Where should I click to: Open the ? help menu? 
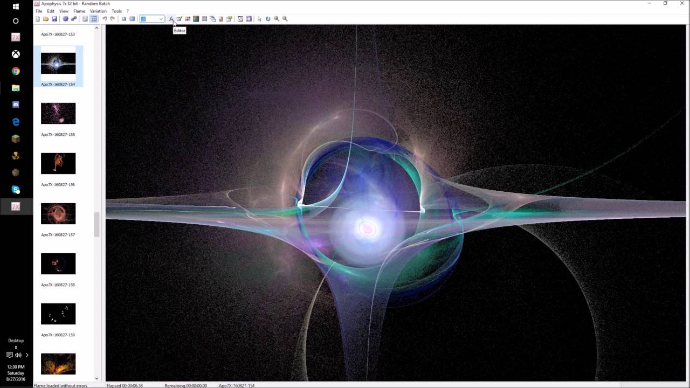(x=128, y=11)
